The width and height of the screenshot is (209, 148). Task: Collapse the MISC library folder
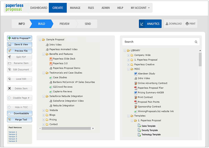128,69
